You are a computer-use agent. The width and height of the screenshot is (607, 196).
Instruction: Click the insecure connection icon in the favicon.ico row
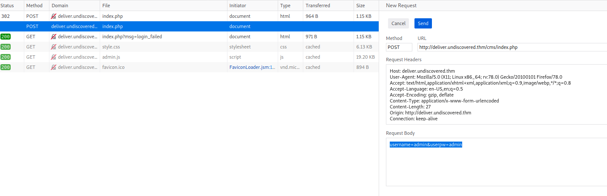[x=54, y=67]
